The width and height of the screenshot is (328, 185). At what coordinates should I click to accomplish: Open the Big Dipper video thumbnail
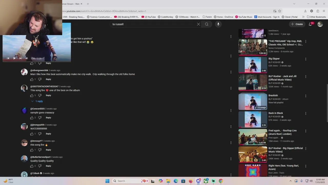253,65
